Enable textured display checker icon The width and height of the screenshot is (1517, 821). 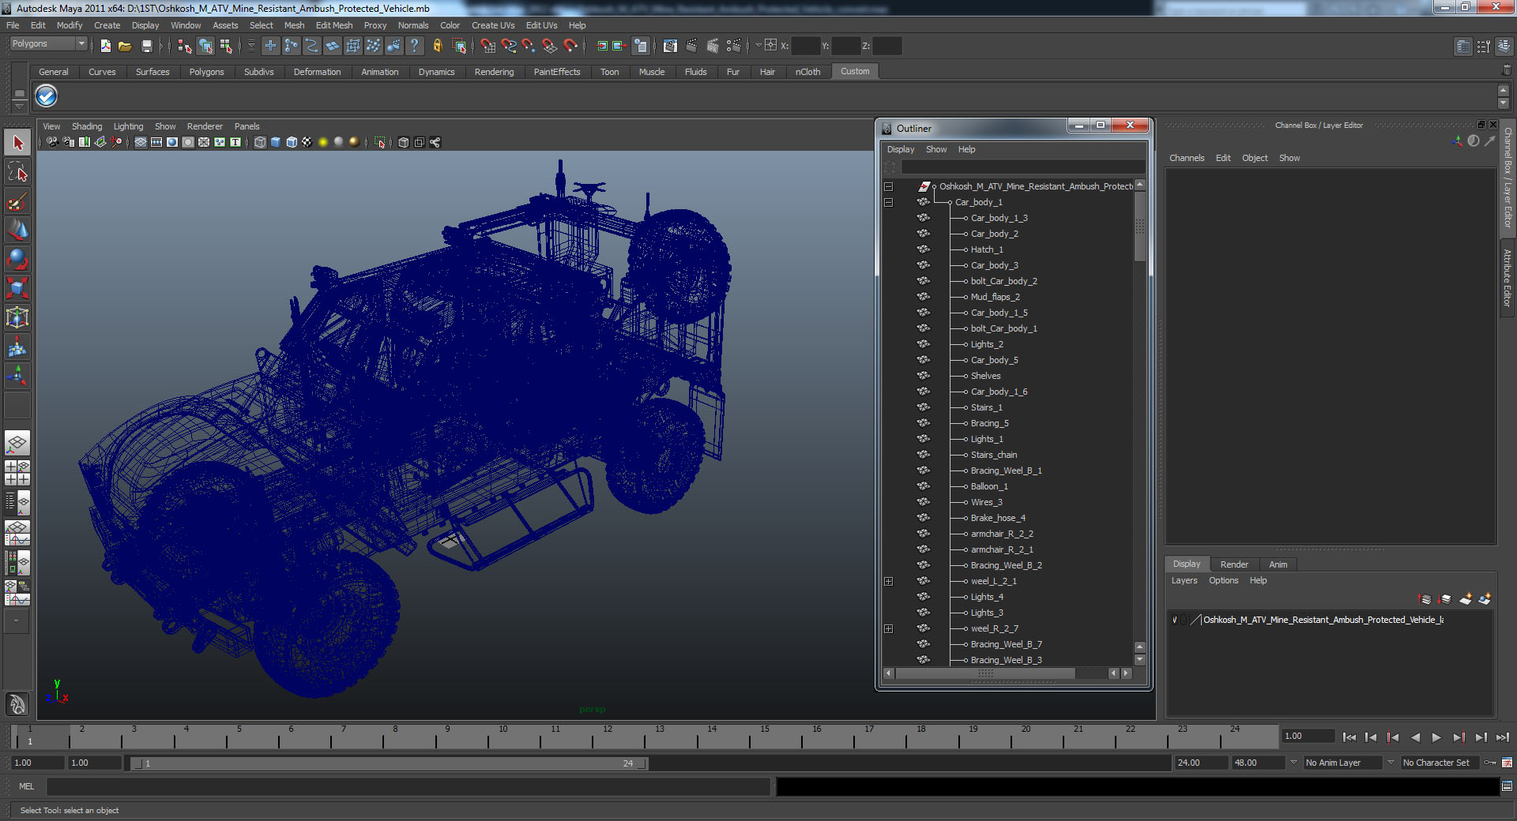307,142
